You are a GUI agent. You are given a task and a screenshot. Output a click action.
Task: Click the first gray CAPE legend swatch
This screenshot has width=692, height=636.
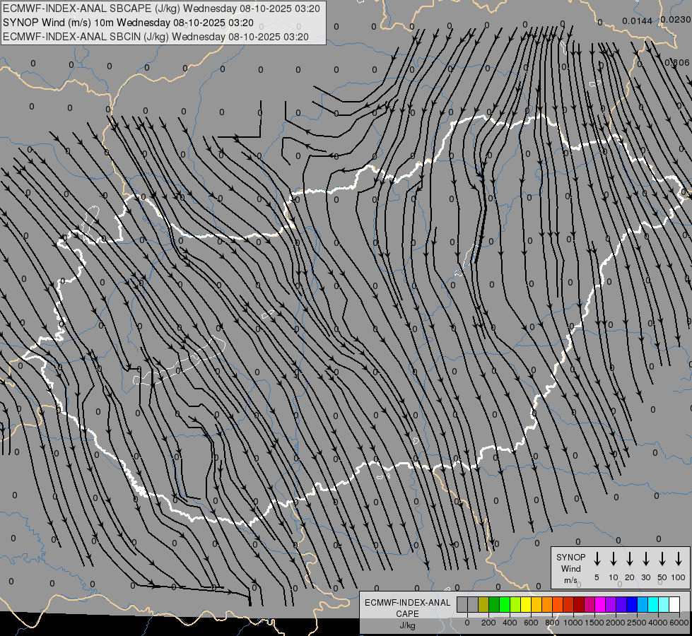click(462, 604)
